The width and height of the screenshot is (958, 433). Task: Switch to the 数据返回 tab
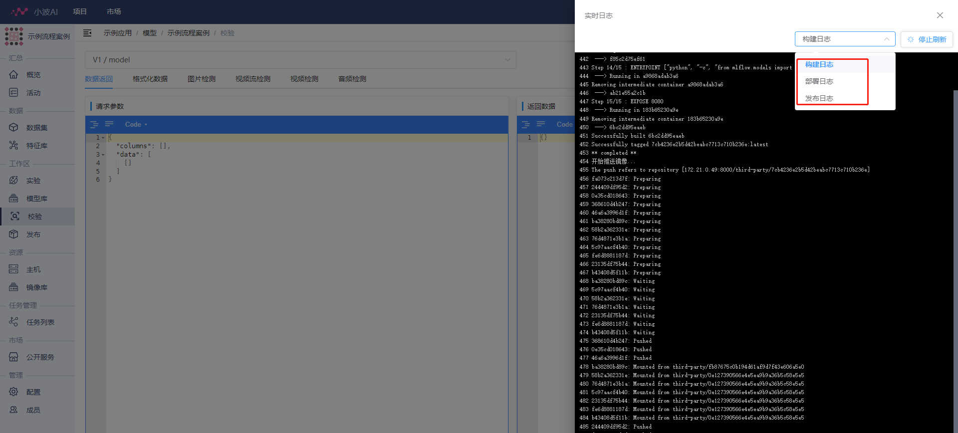pyautogui.click(x=99, y=79)
